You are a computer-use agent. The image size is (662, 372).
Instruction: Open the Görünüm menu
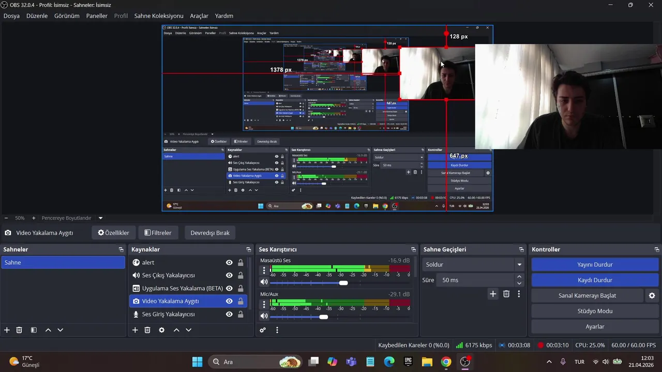pos(67,16)
